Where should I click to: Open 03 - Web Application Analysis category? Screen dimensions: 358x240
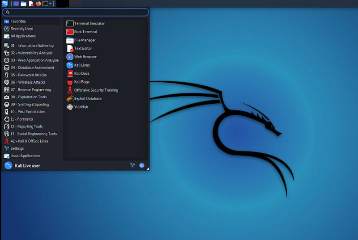pyautogui.click(x=32, y=60)
